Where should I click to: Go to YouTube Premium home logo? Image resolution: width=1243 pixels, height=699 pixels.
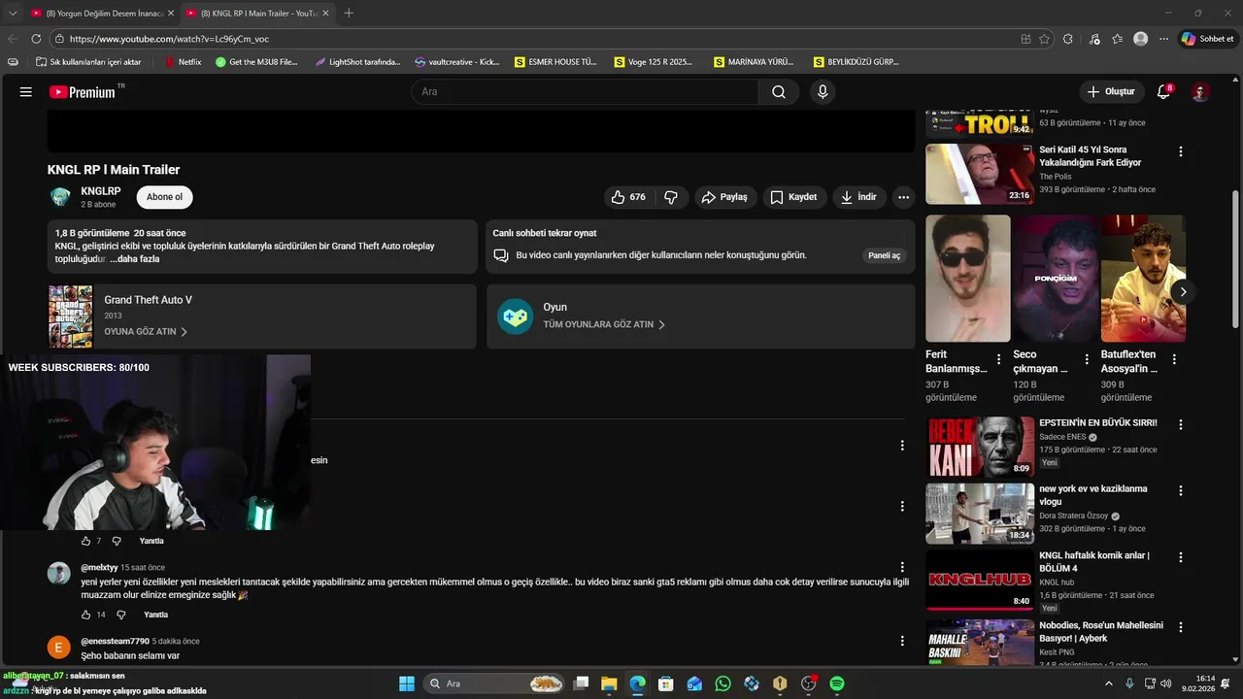coord(84,91)
